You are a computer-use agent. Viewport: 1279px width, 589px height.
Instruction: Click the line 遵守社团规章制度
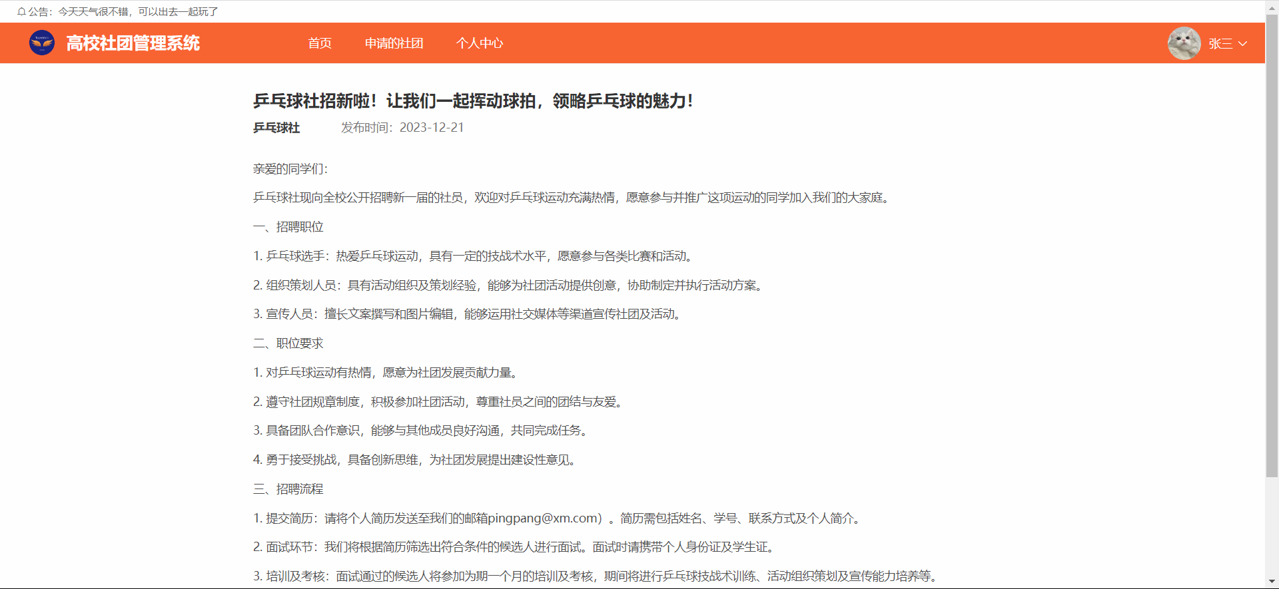pos(440,402)
